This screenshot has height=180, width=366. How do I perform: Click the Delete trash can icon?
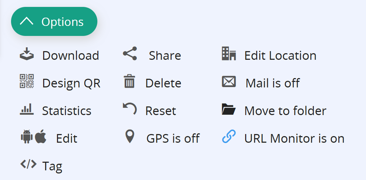click(129, 82)
